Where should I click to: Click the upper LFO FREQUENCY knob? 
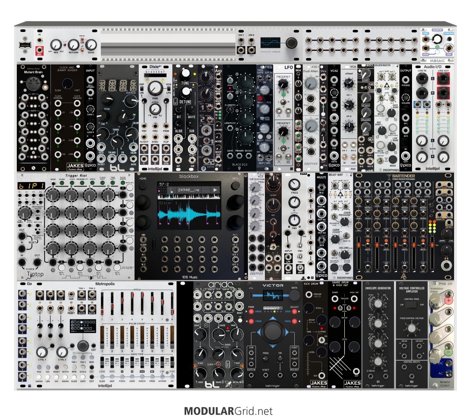pyautogui.click(x=283, y=84)
